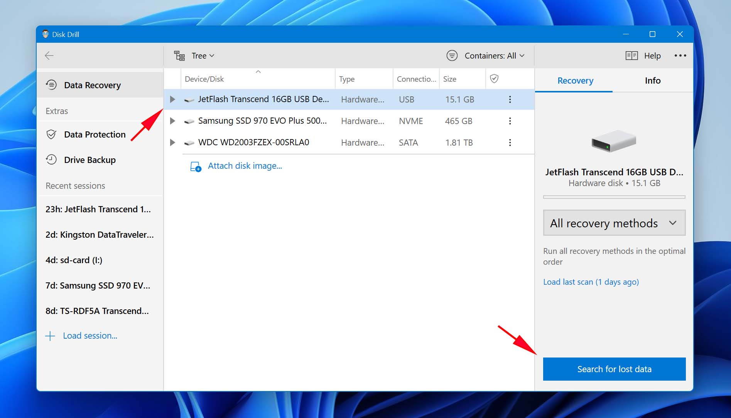Open the three-dot more options menu in toolbar
731x418 pixels.
tap(680, 55)
